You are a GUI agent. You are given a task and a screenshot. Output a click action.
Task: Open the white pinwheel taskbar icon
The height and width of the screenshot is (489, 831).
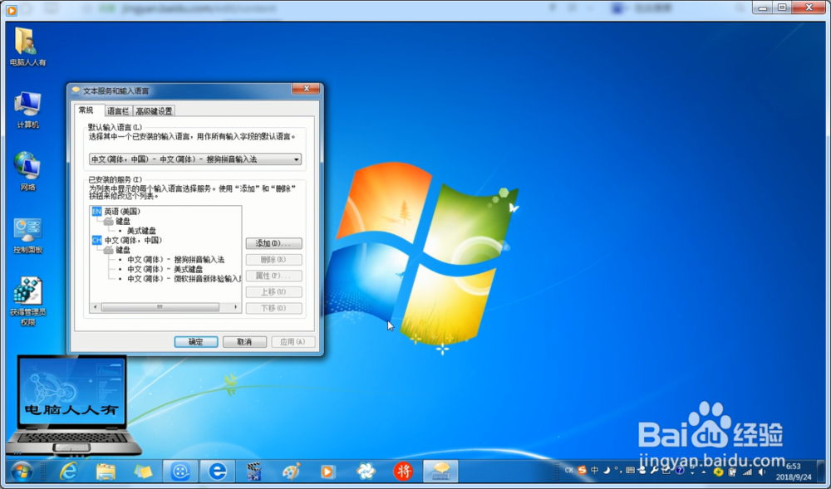pos(366,471)
